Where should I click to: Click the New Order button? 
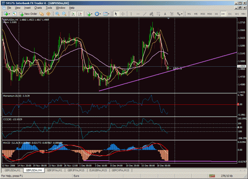pos(28,14)
